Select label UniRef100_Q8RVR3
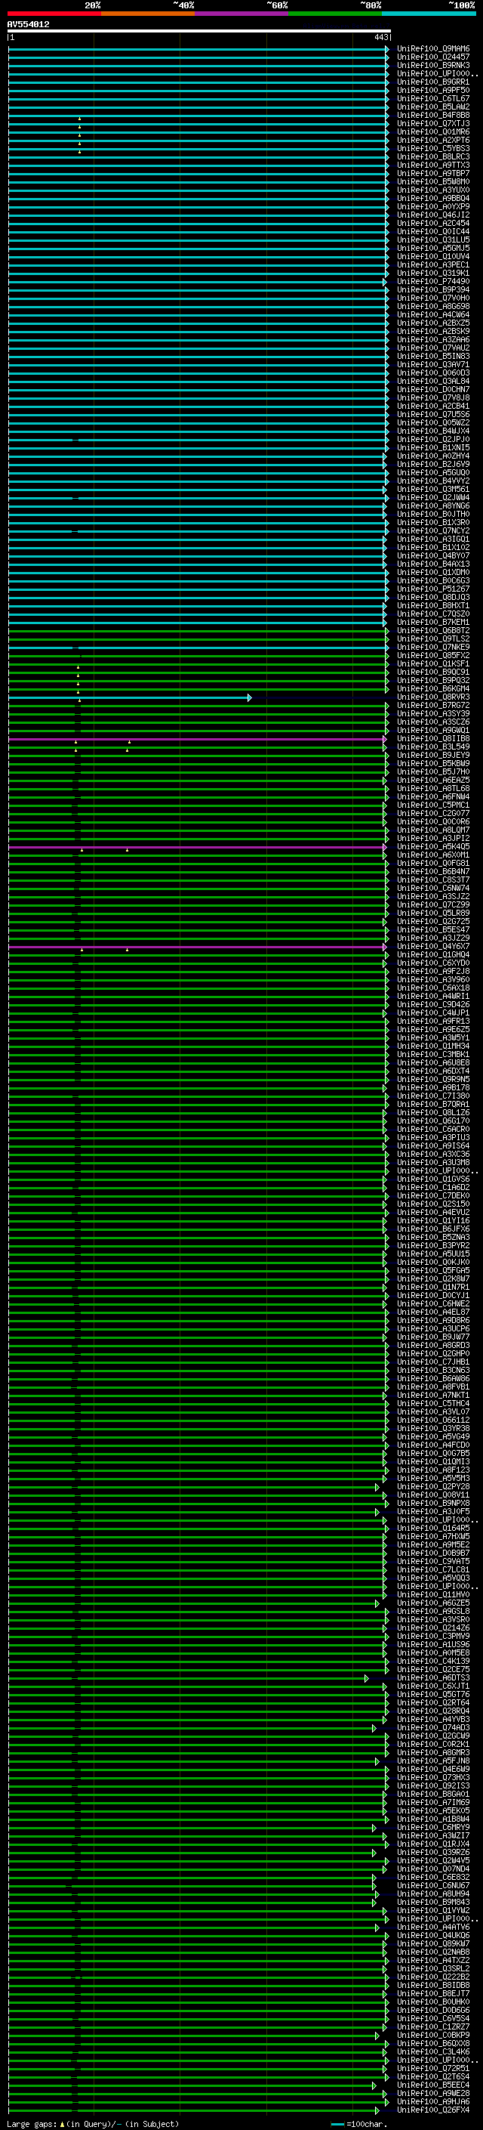 (432, 696)
